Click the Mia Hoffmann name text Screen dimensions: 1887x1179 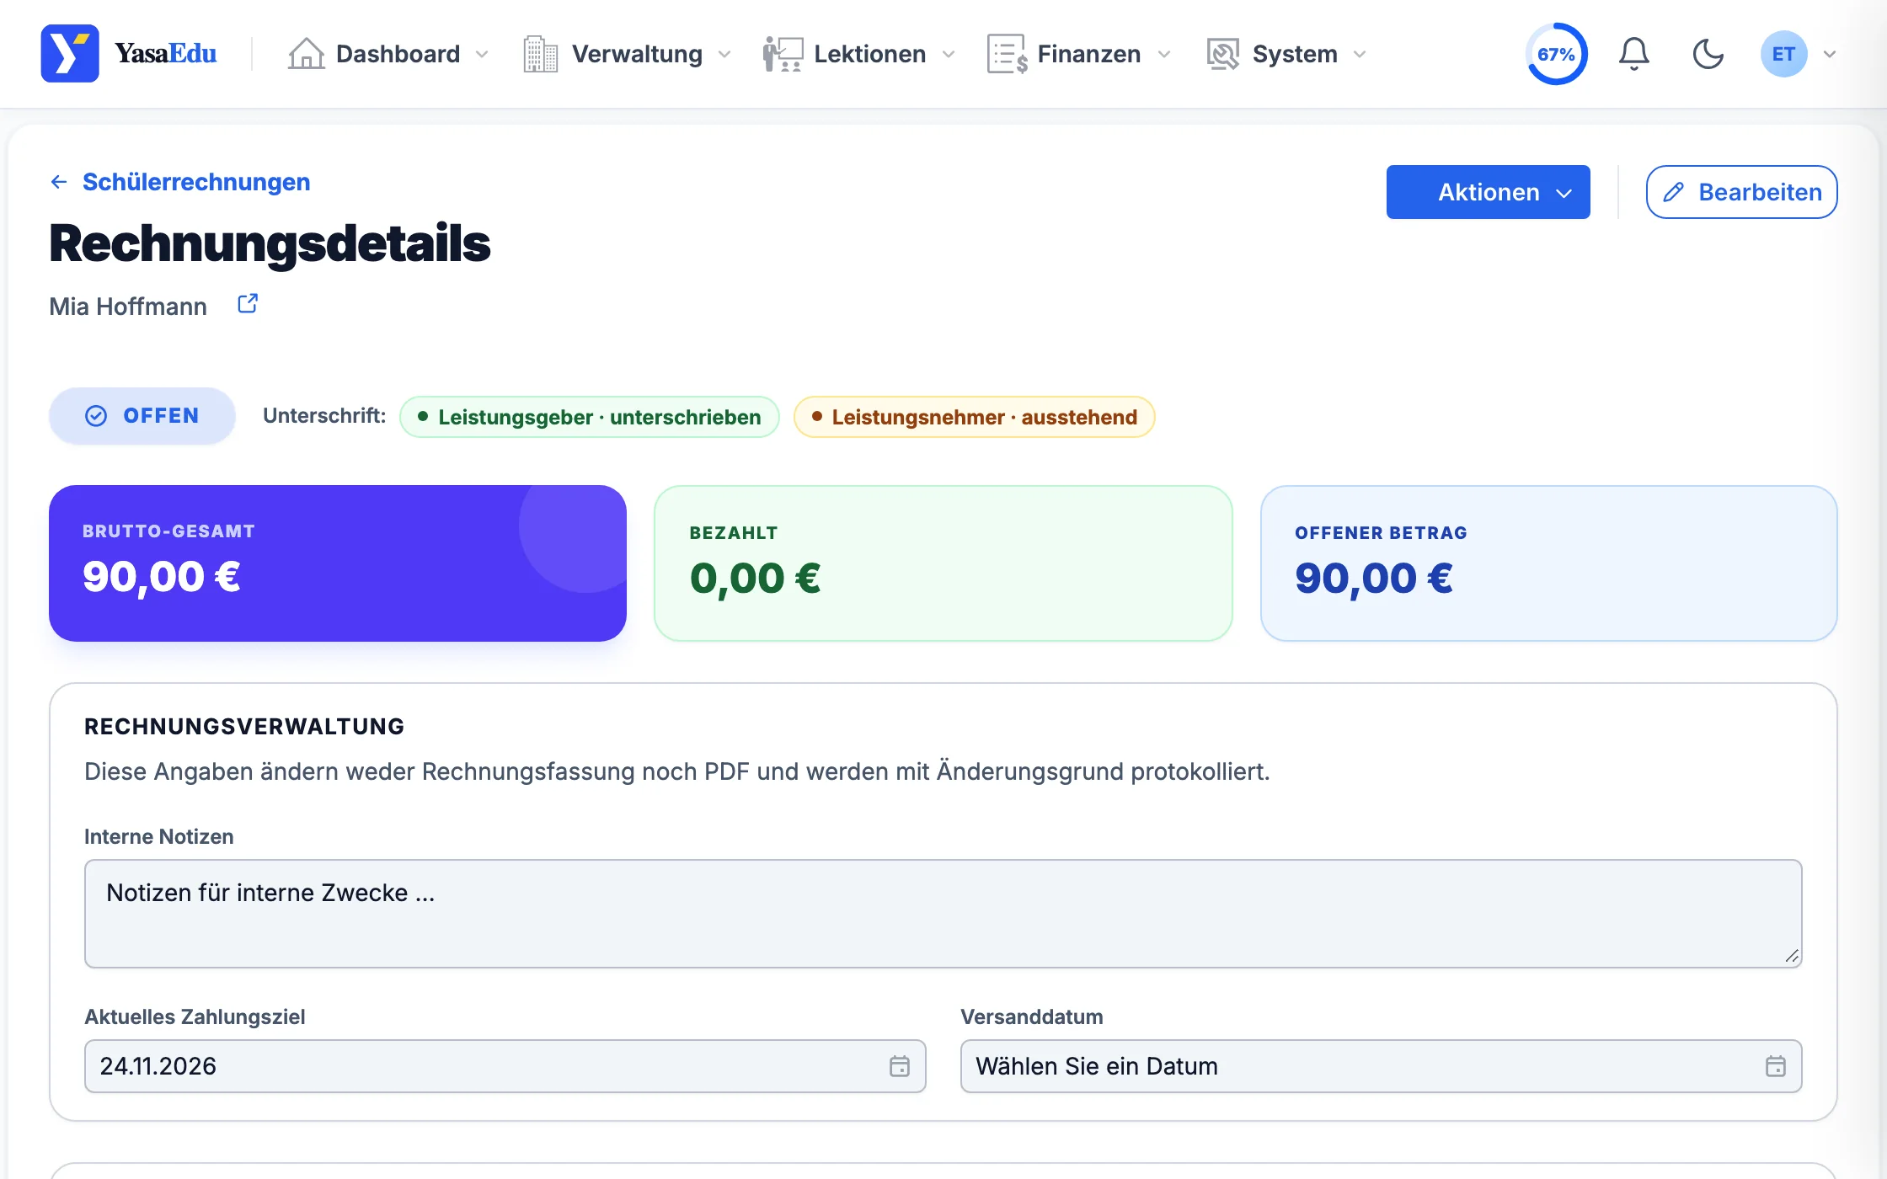(x=128, y=307)
